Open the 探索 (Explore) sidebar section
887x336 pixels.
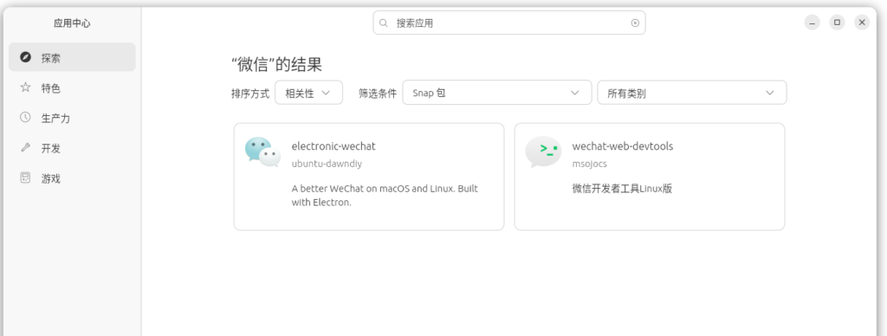pyautogui.click(x=72, y=57)
